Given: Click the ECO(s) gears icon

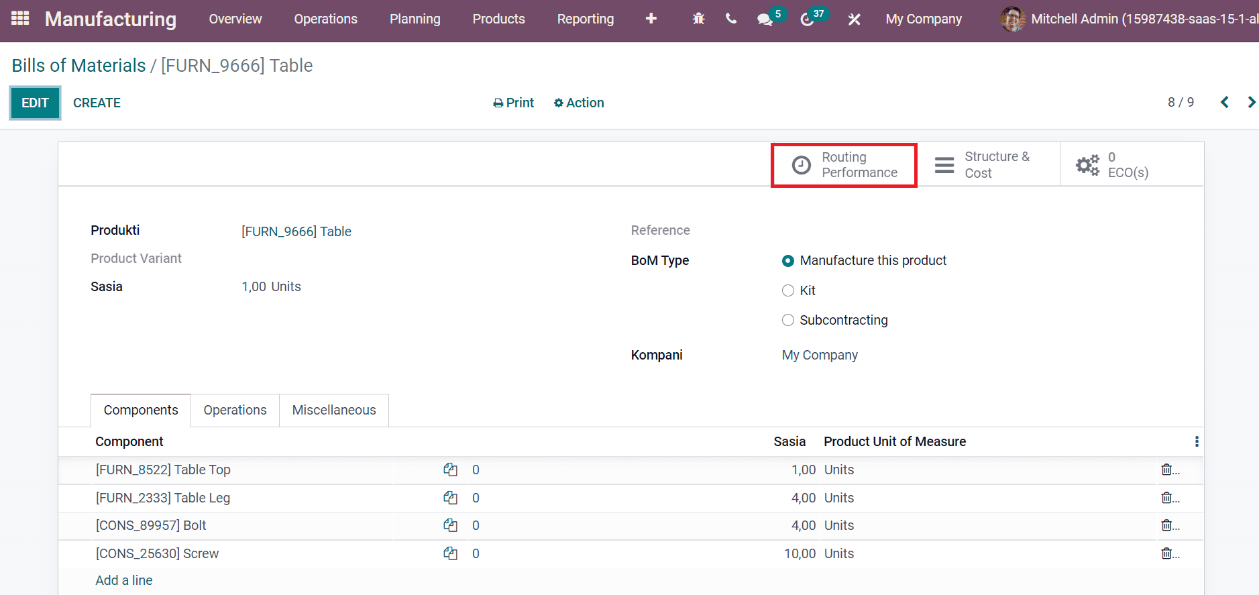Looking at the screenshot, I should click(1087, 165).
